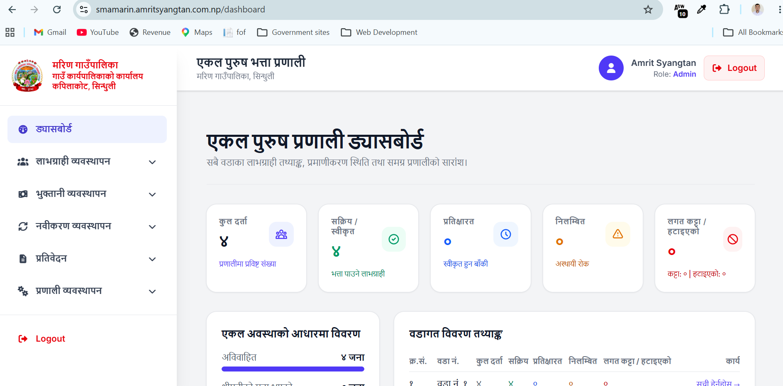Expand the लाभग्राही व्यवस्थापन menu chevron
The height and width of the screenshot is (386, 783).
[x=152, y=162]
